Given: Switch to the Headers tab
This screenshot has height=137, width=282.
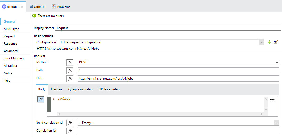Looking at the screenshot, I should pos(57,89).
